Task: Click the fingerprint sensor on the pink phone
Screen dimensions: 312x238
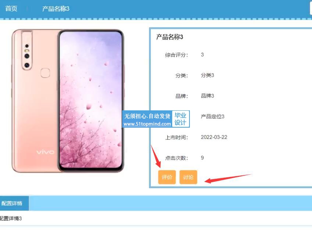Action: tap(45, 73)
